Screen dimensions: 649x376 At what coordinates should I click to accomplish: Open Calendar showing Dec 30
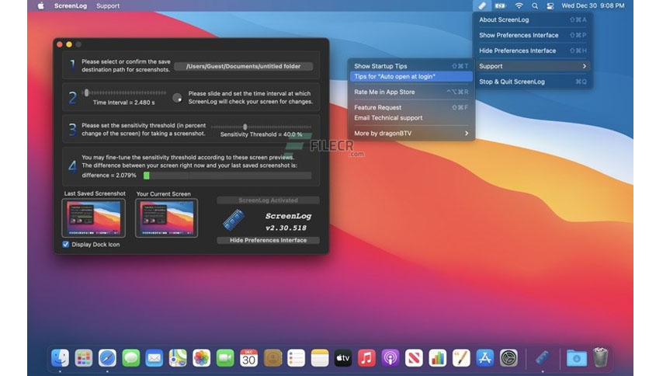pyautogui.click(x=248, y=358)
